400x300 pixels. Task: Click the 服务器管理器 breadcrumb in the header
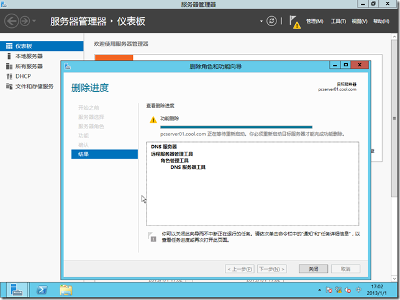(78, 21)
